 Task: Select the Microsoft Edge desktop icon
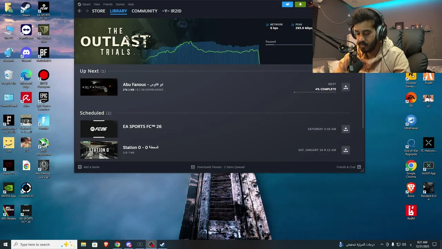[x=26, y=79]
